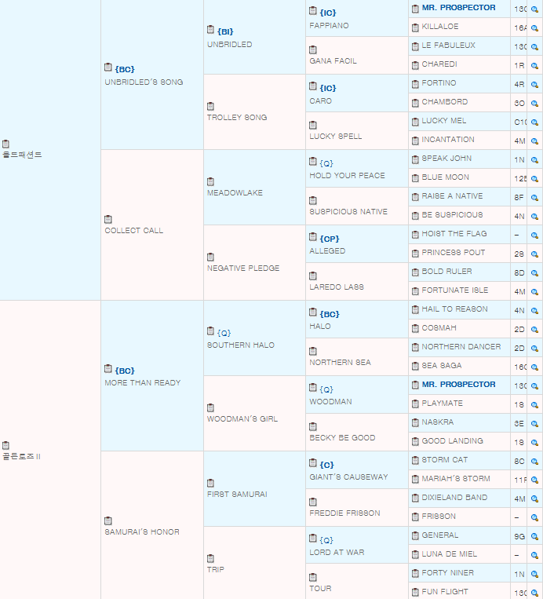Click the {BC} tag above UNBRIDLED'S SONG
The height and width of the screenshot is (599, 543).
click(125, 69)
